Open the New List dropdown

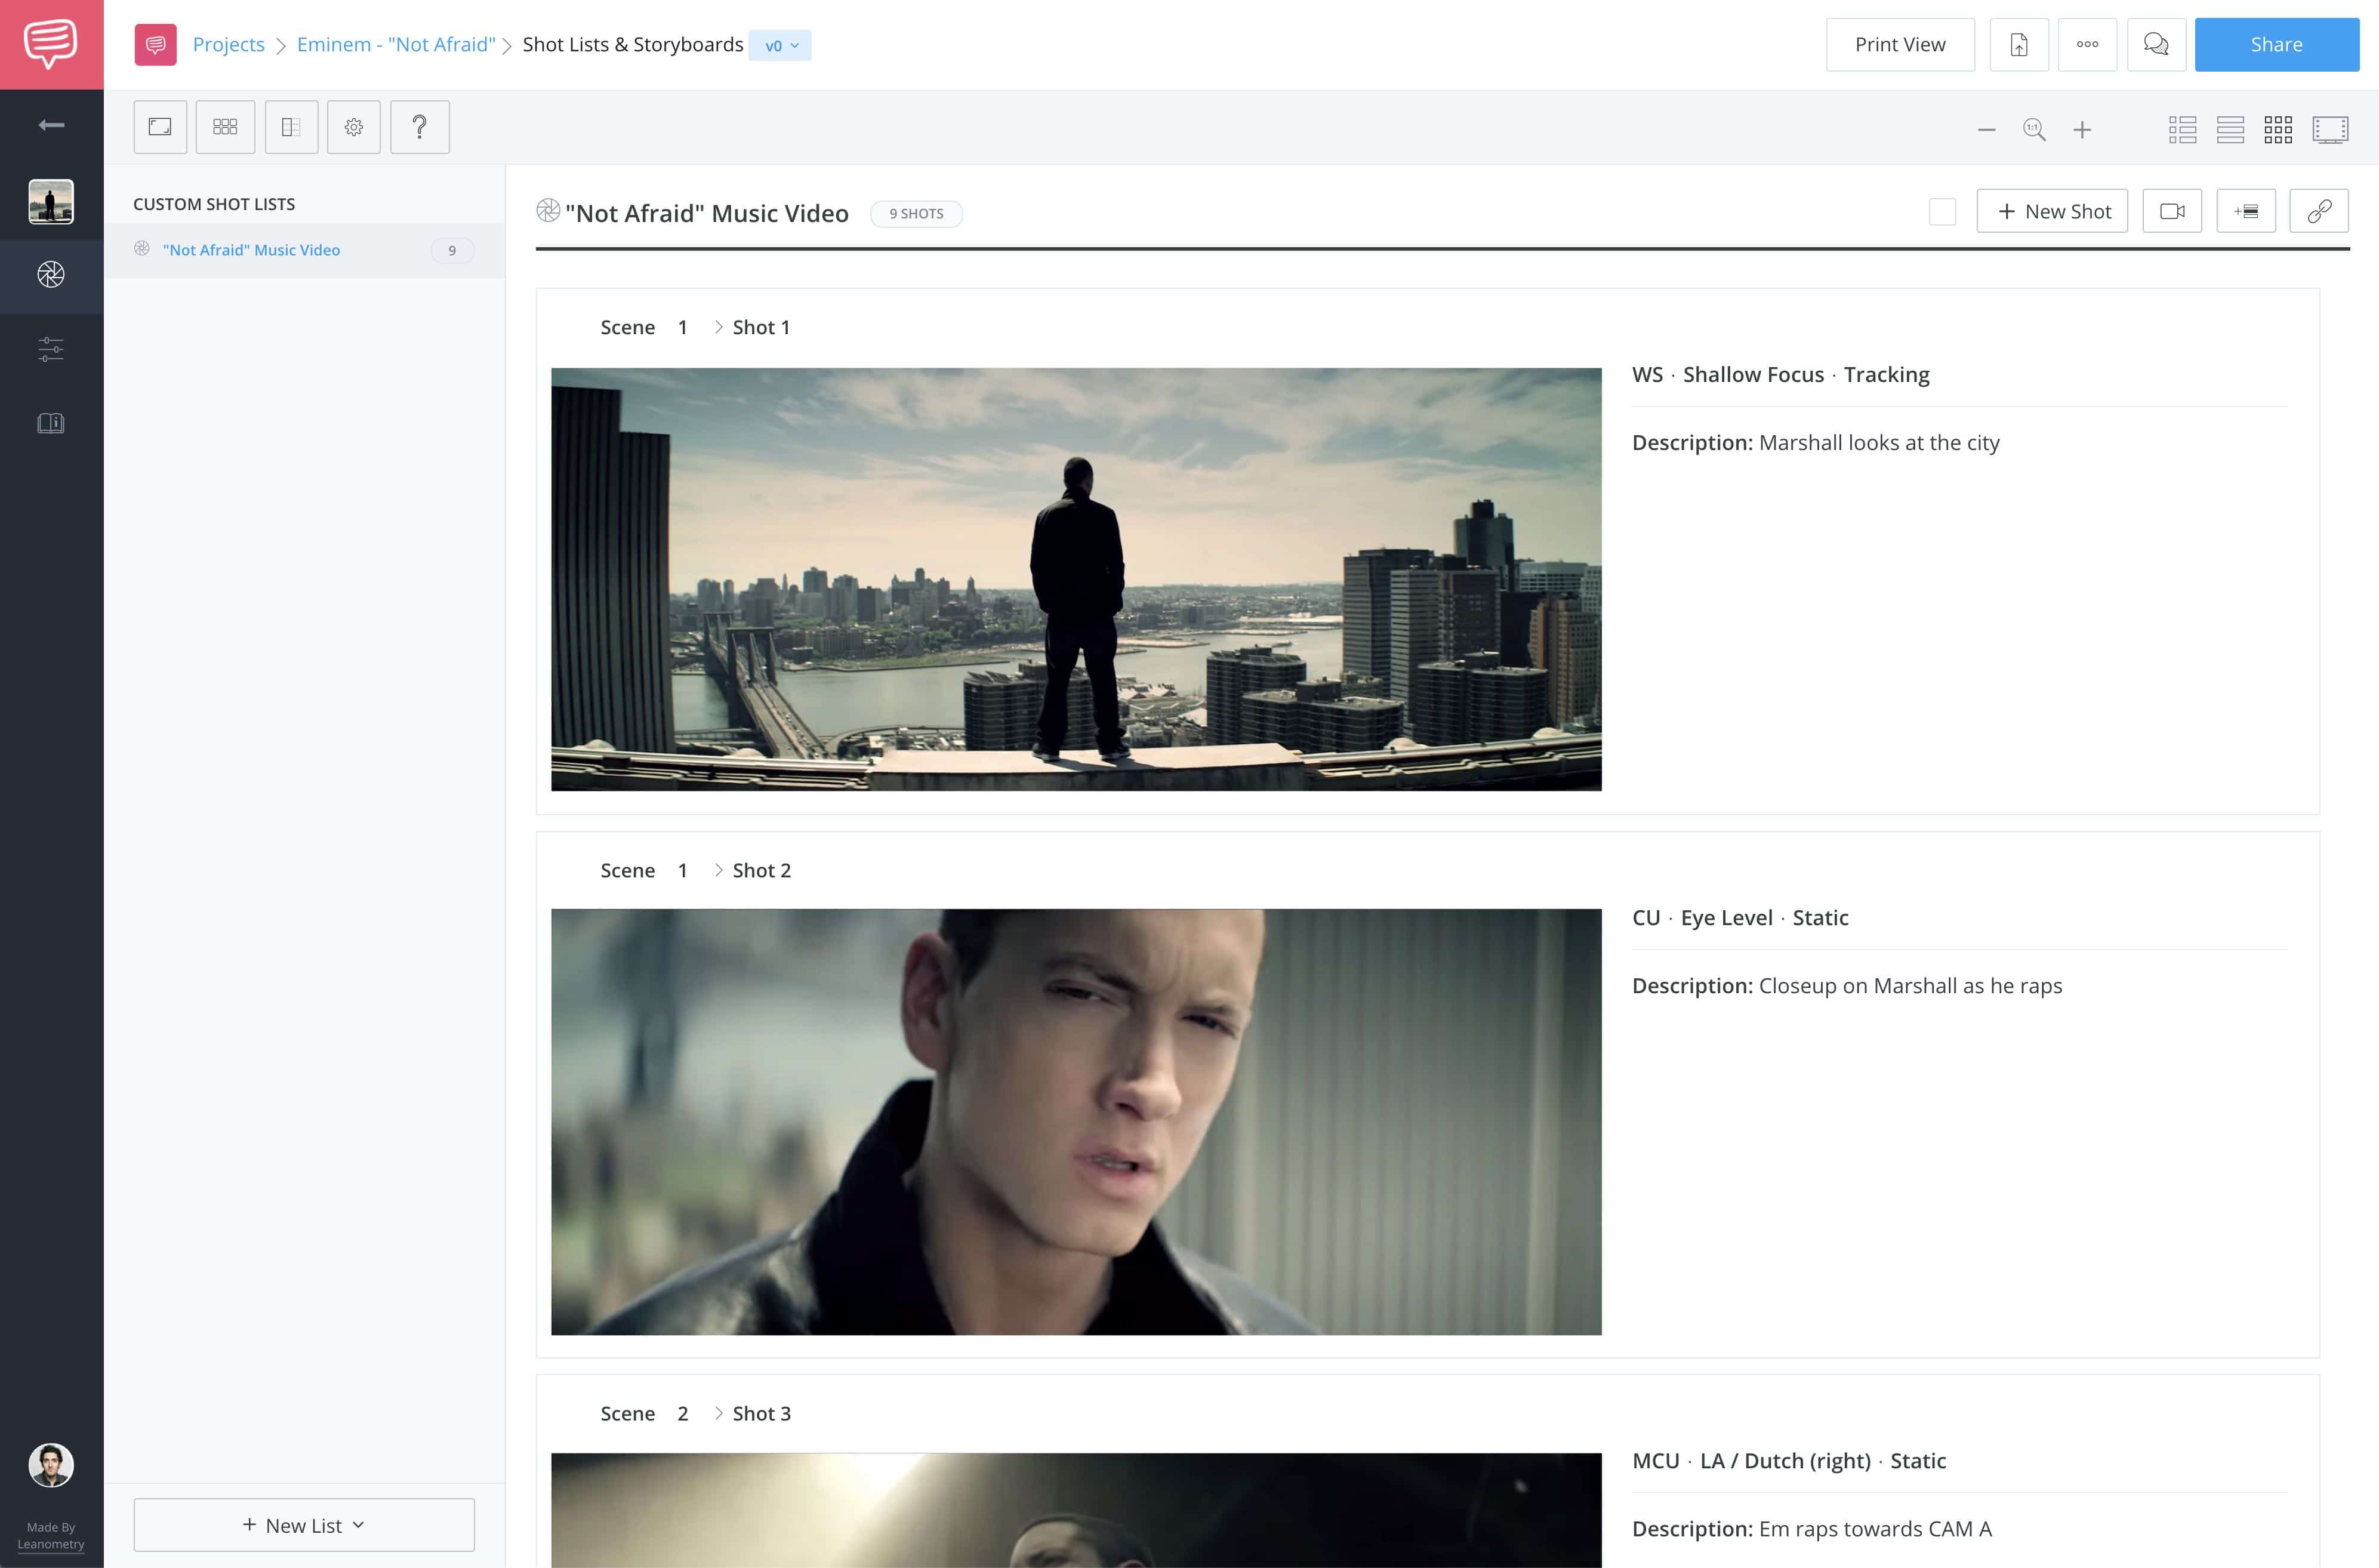(304, 1524)
